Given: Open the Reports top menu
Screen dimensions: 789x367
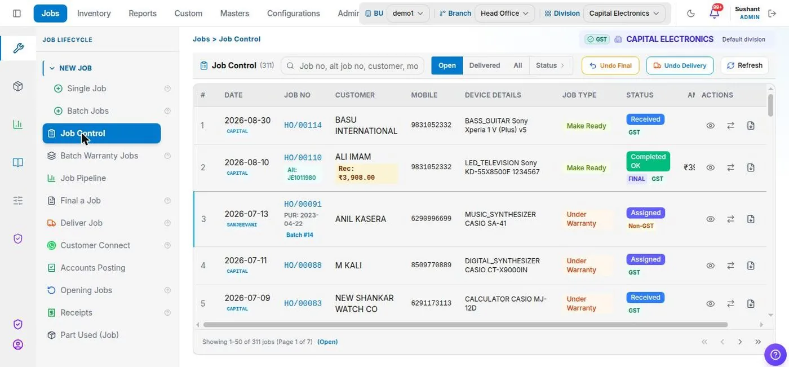Looking at the screenshot, I should point(143,13).
